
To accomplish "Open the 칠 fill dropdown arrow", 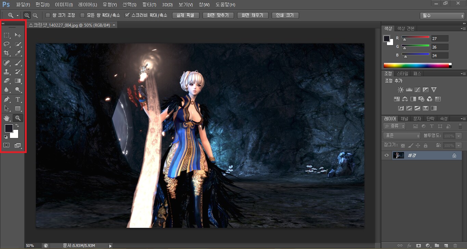I will click(459, 146).
